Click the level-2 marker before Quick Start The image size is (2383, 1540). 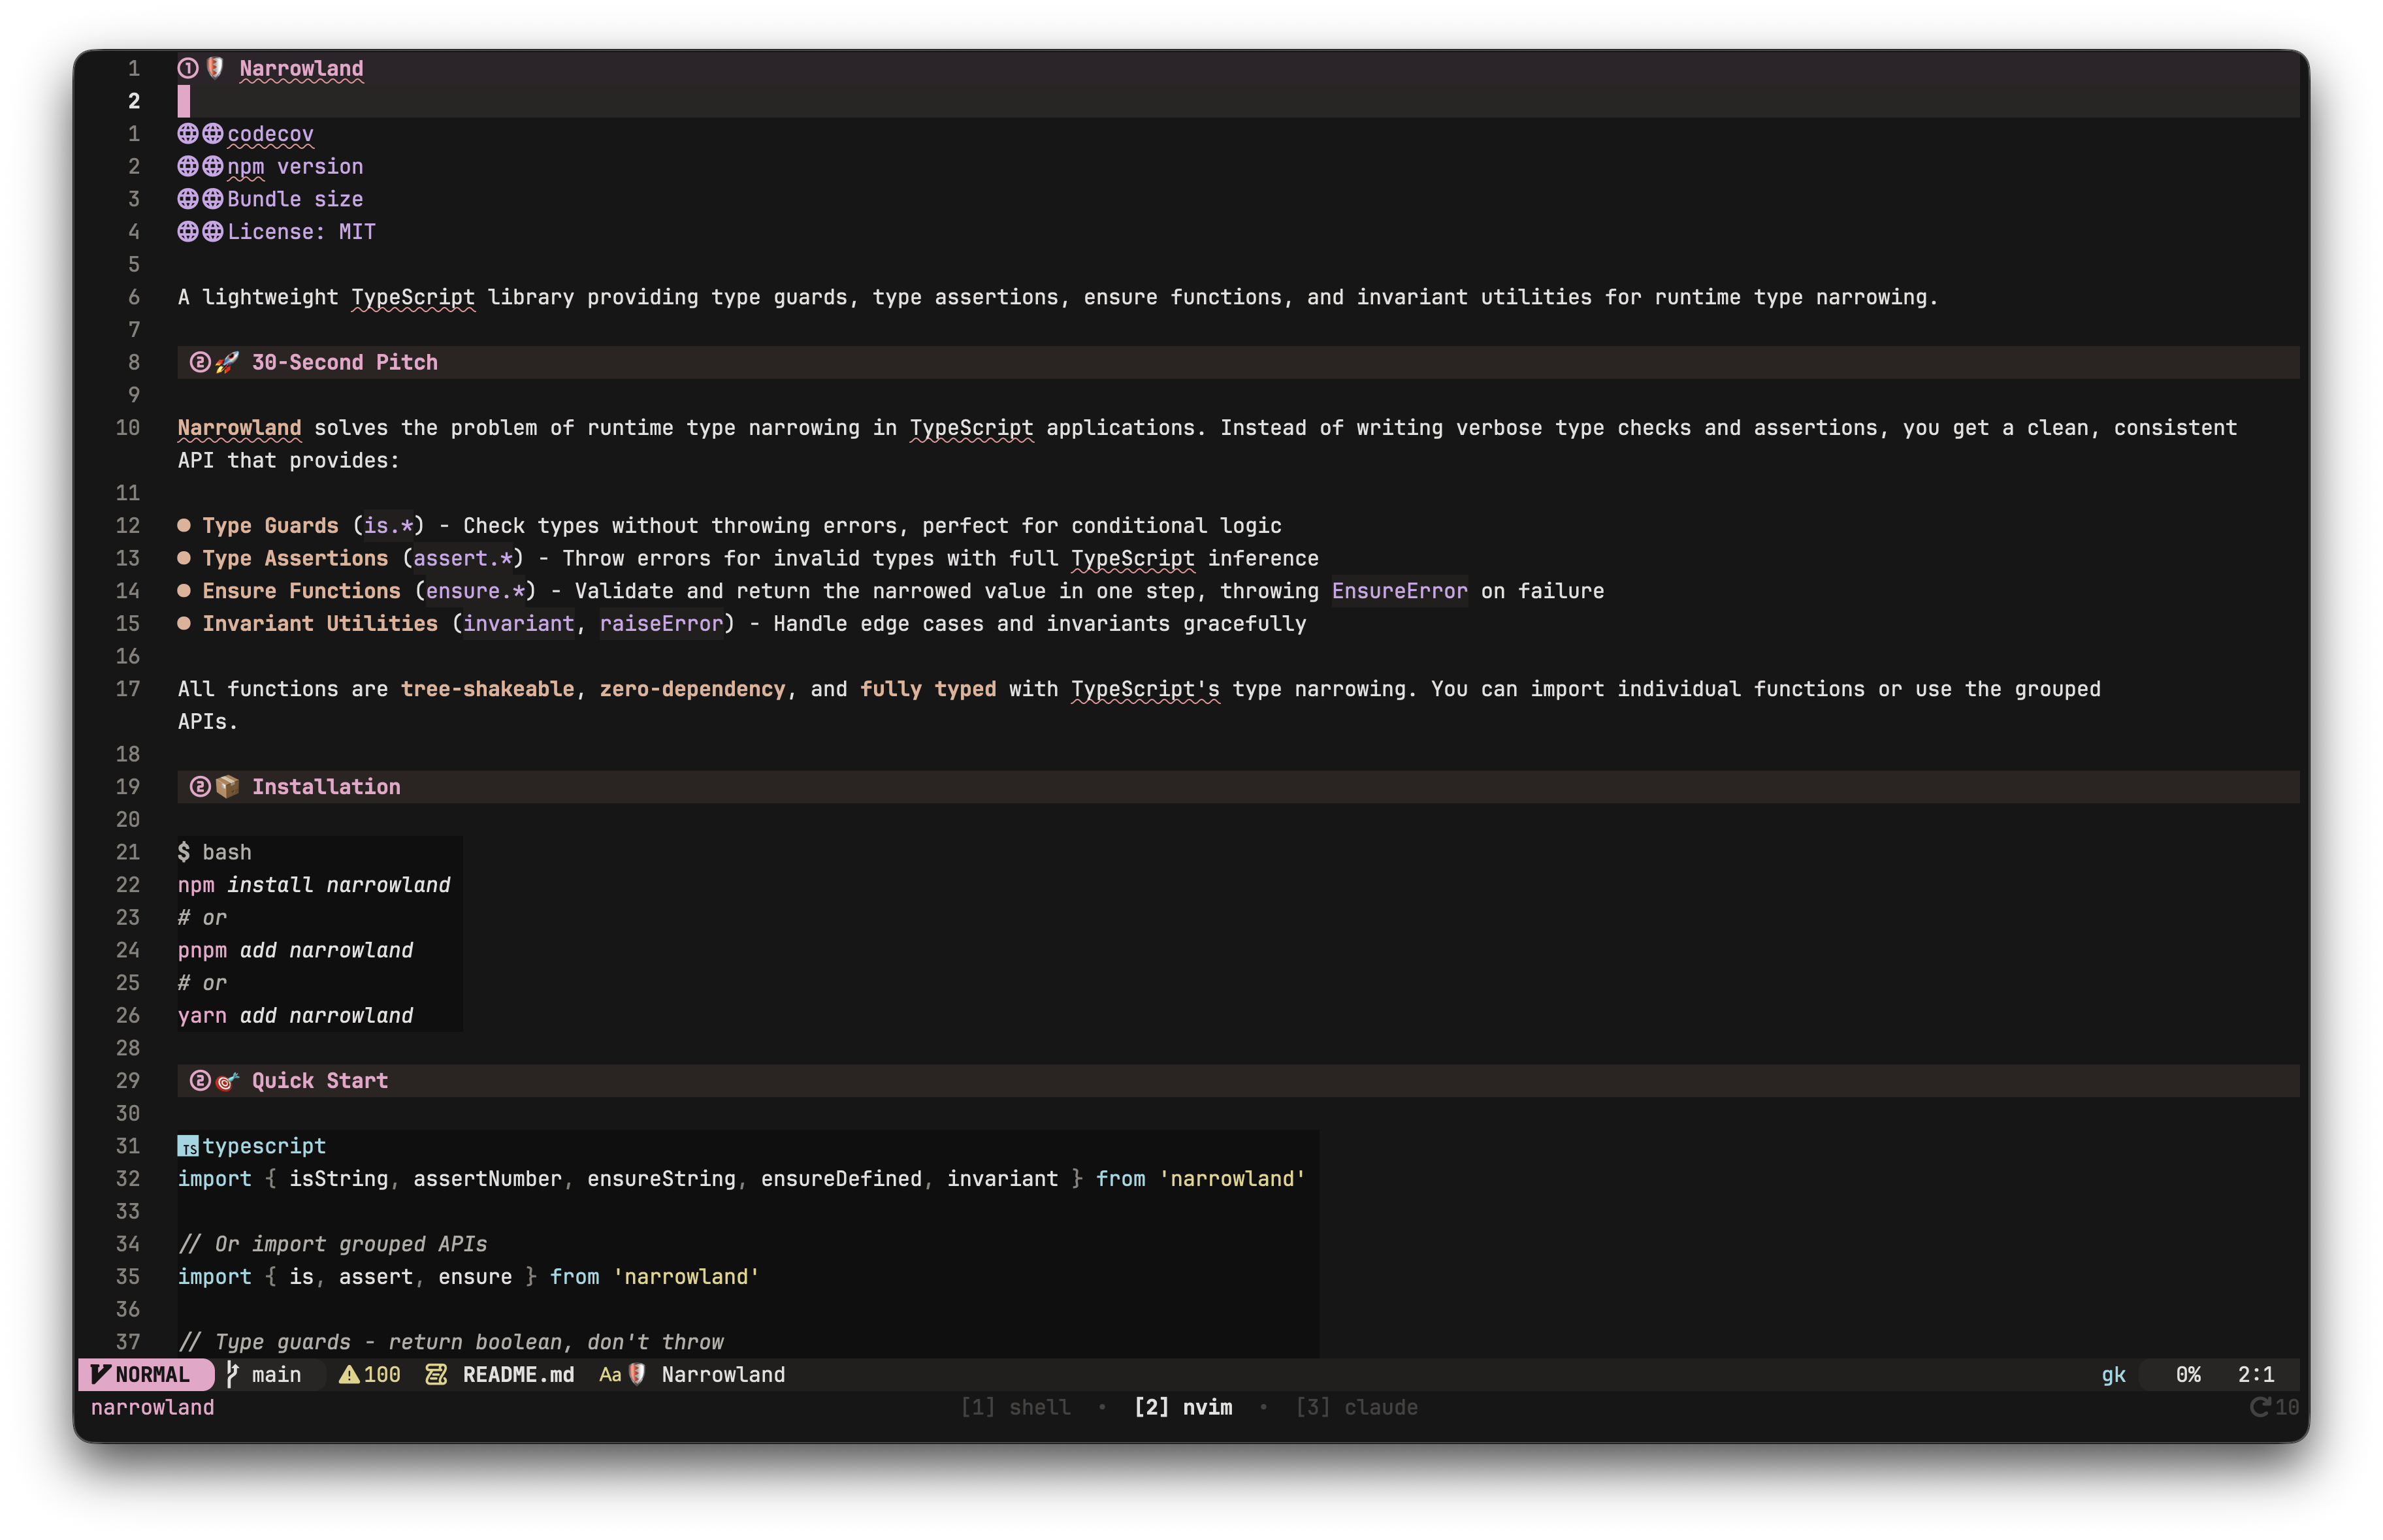[x=200, y=1081]
